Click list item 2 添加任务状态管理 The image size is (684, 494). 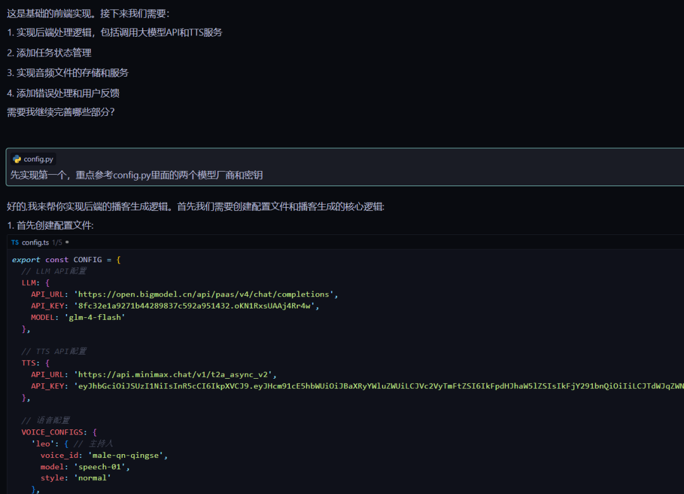[x=49, y=53]
